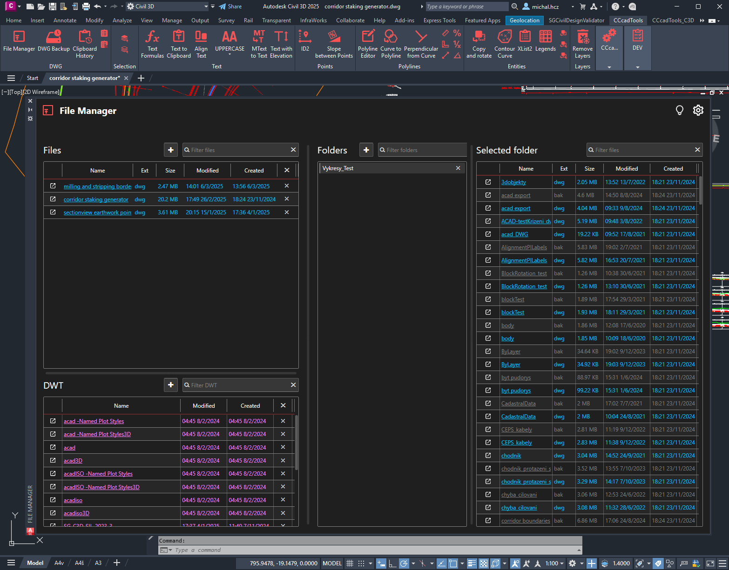Screen dimensions: 729x570
Task: Open the corridor staking generator file link
Action: [x=96, y=199]
